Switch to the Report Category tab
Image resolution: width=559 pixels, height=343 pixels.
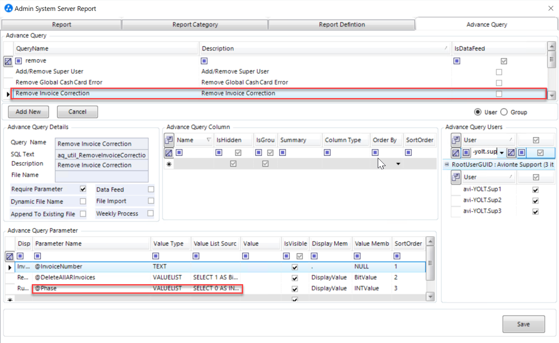pyautogui.click(x=195, y=24)
